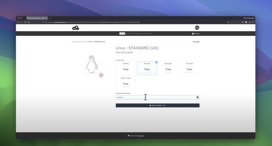
Task: Click the Linux - STANDARD (UK) heading
Action: click(x=137, y=48)
